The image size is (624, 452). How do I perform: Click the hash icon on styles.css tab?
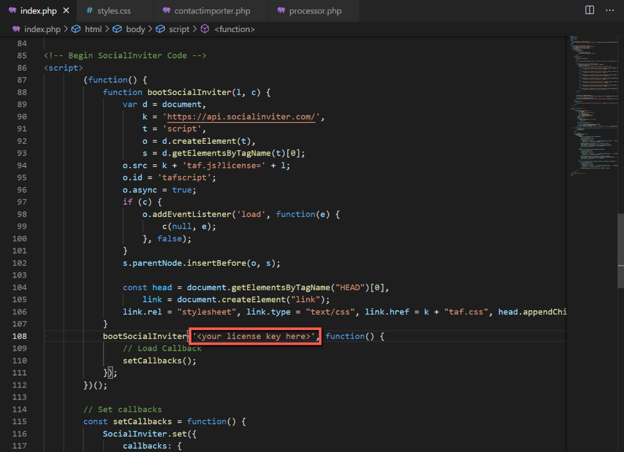(x=89, y=10)
